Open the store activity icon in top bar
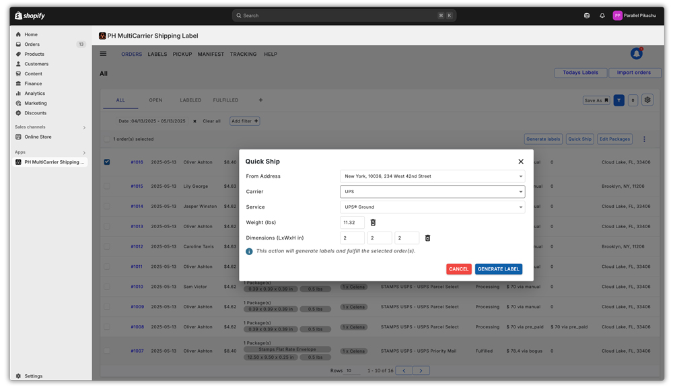673x389 pixels. [587, 15]
